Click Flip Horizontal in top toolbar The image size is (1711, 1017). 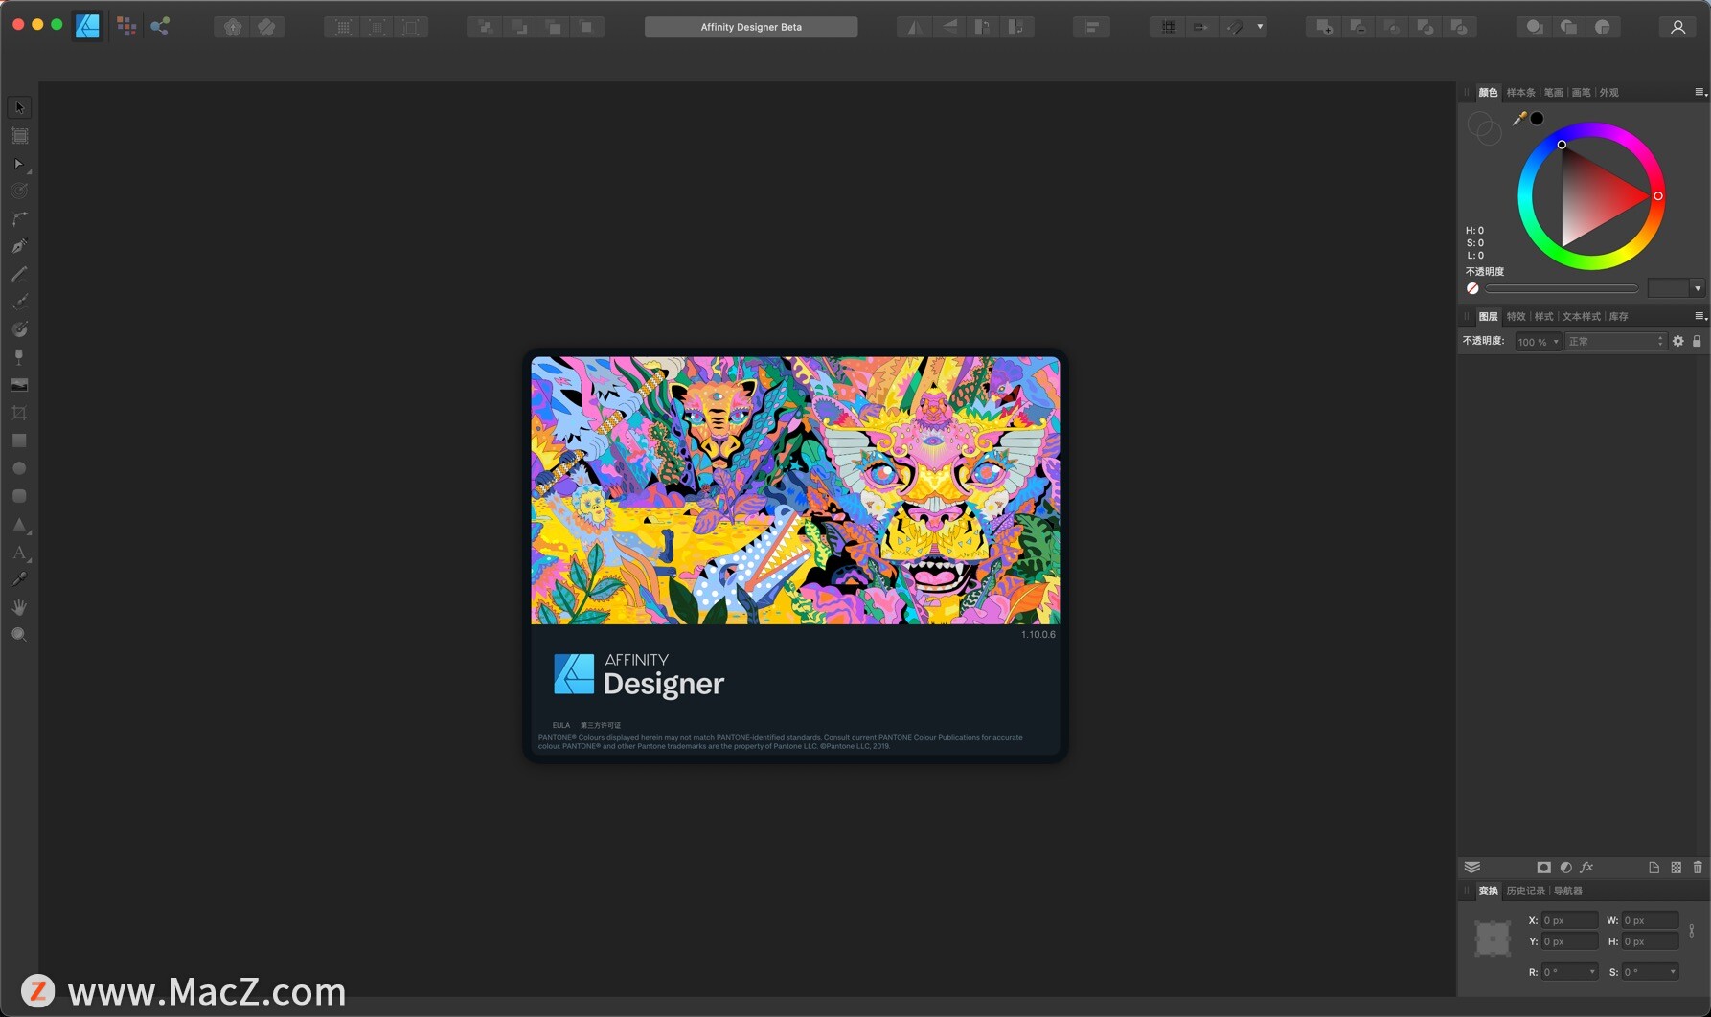(915, 28)
